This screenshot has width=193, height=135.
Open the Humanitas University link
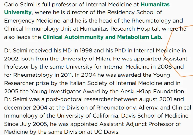tap(155, 5)
